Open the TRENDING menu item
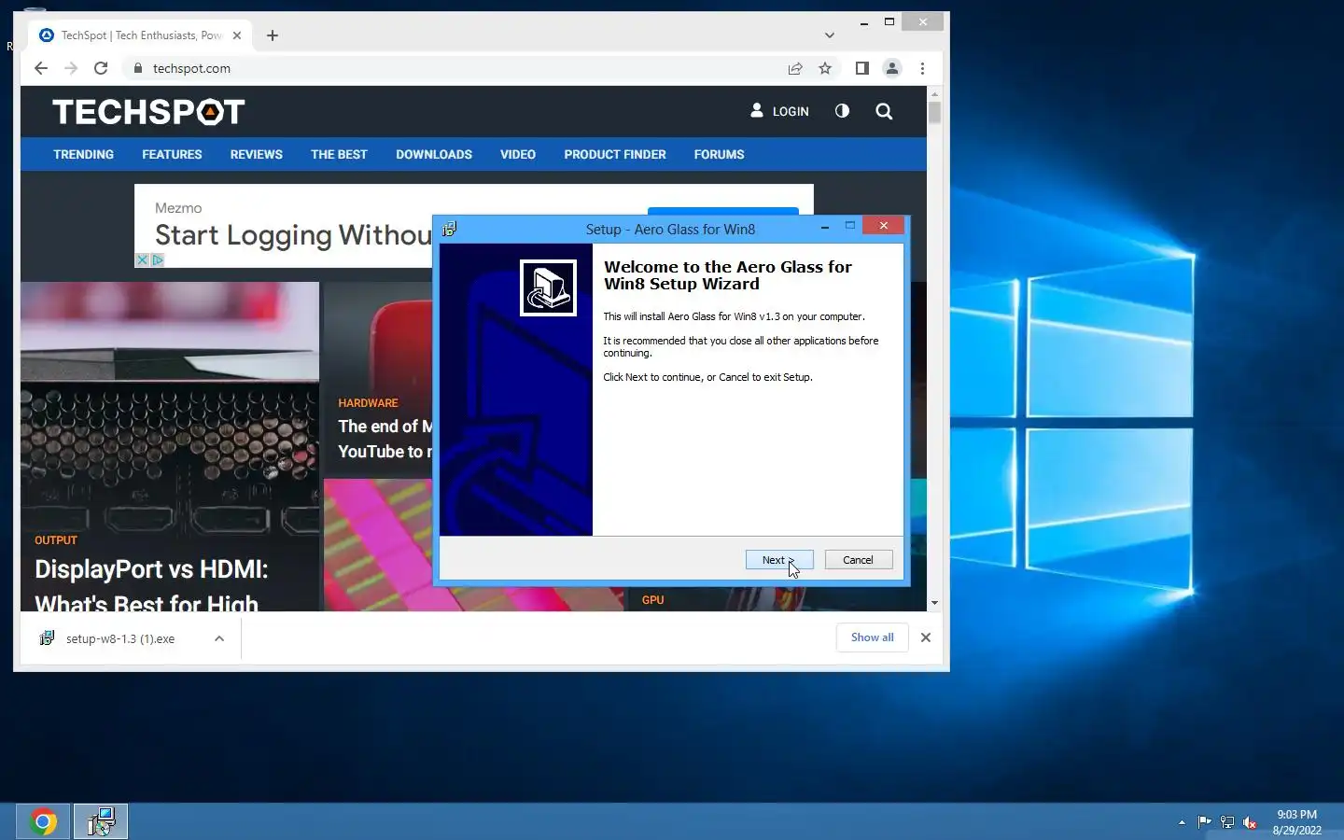 coord(83,155)
